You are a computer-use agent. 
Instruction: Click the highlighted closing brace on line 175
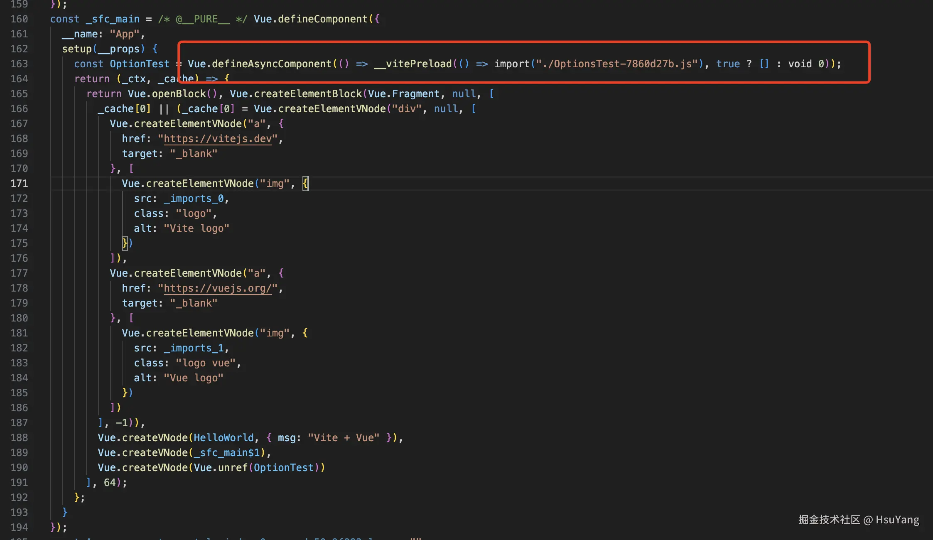tap(125, 243)
